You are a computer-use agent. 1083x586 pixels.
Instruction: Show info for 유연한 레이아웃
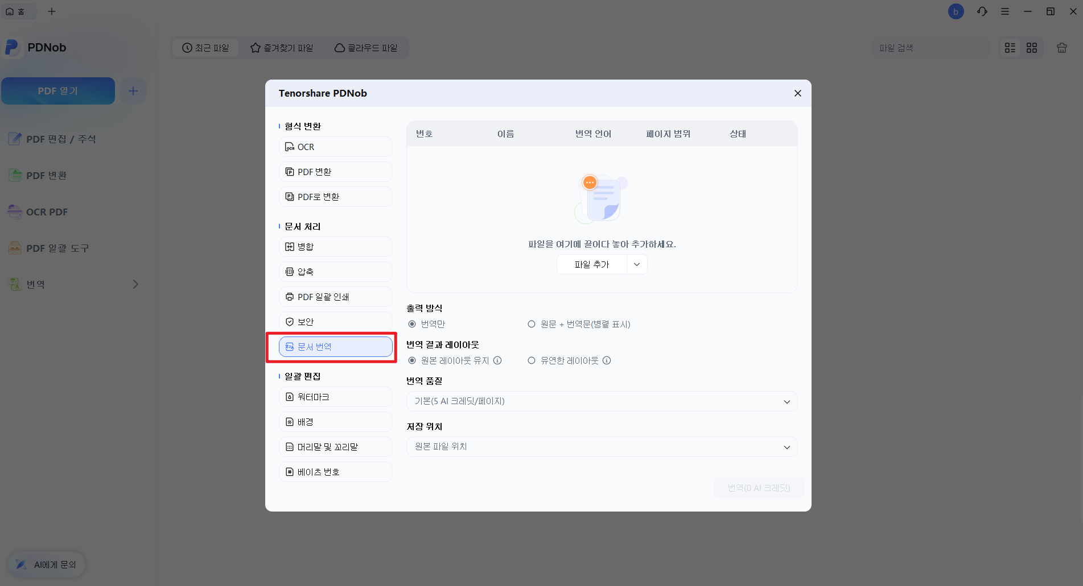pyautogui.click(x=607, y=360)
